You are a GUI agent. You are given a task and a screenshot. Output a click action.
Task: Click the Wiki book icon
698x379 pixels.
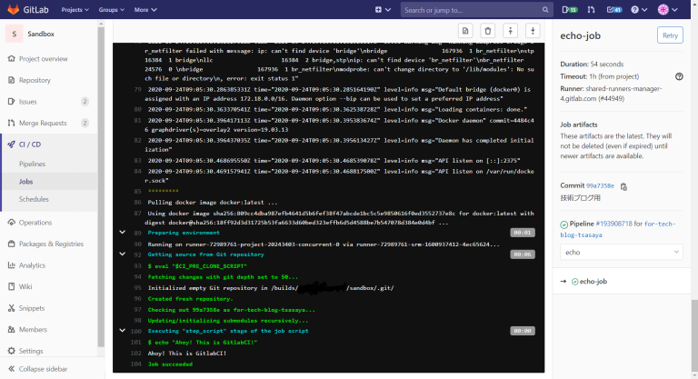(x=12, y=286)
